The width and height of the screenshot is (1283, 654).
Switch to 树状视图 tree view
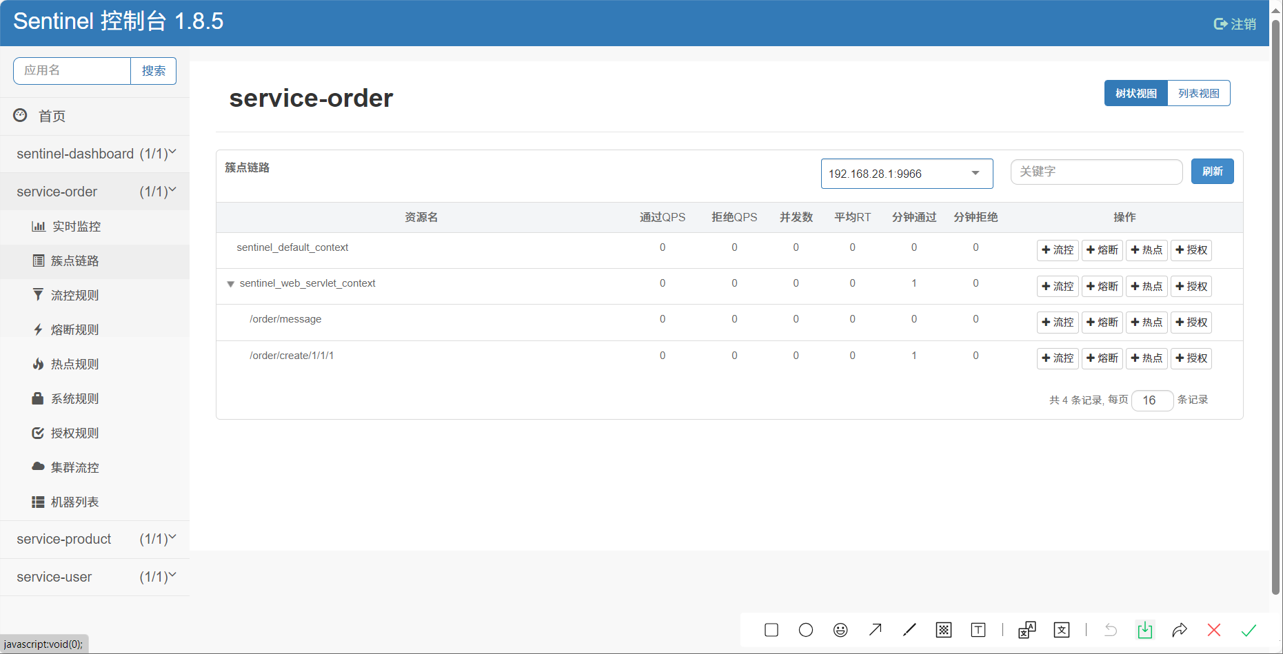(1136, 93)
